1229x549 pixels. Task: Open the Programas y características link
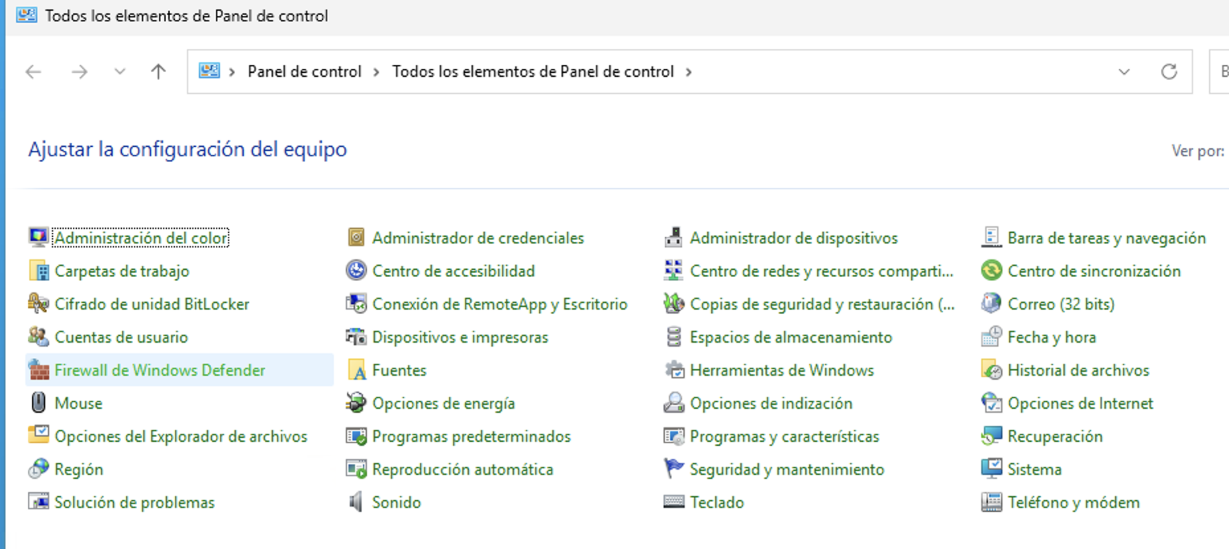785,437
